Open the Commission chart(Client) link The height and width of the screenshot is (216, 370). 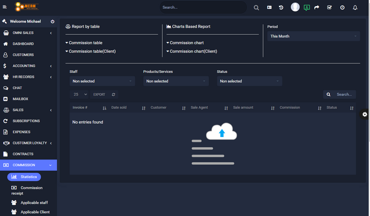pyautogui.click(x=193, y=51)
